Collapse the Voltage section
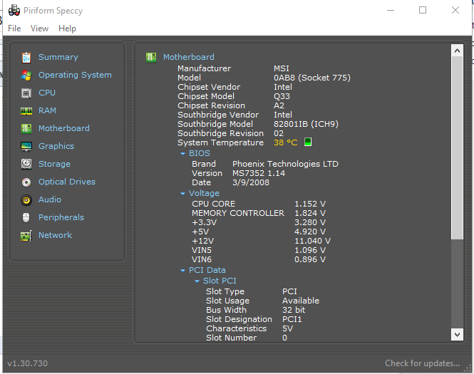 (182, 194)
